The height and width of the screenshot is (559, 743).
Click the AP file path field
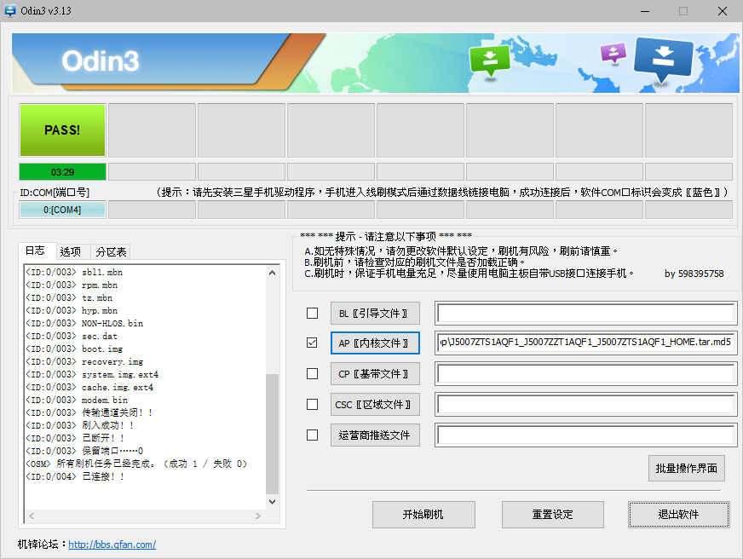click(586, 343)
